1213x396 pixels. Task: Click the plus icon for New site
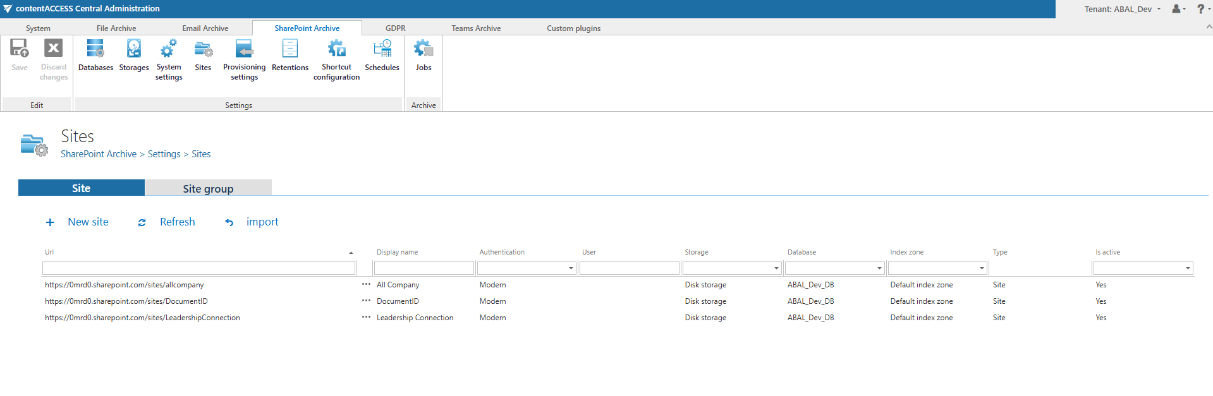pyautogui.click(x=50, y=222)
